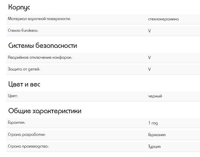Screen dimensions: 200x157
Task: Select the Материал варочной поверхности label
Action: [39, 19]
